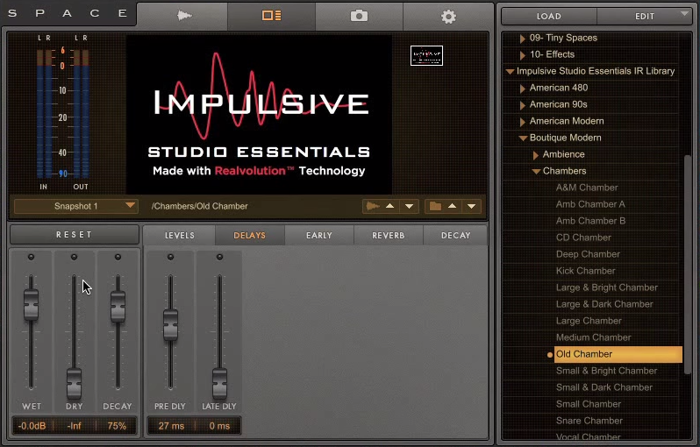Click the DRY fader handle
This screenshot has width=700, height=447.
74,383
